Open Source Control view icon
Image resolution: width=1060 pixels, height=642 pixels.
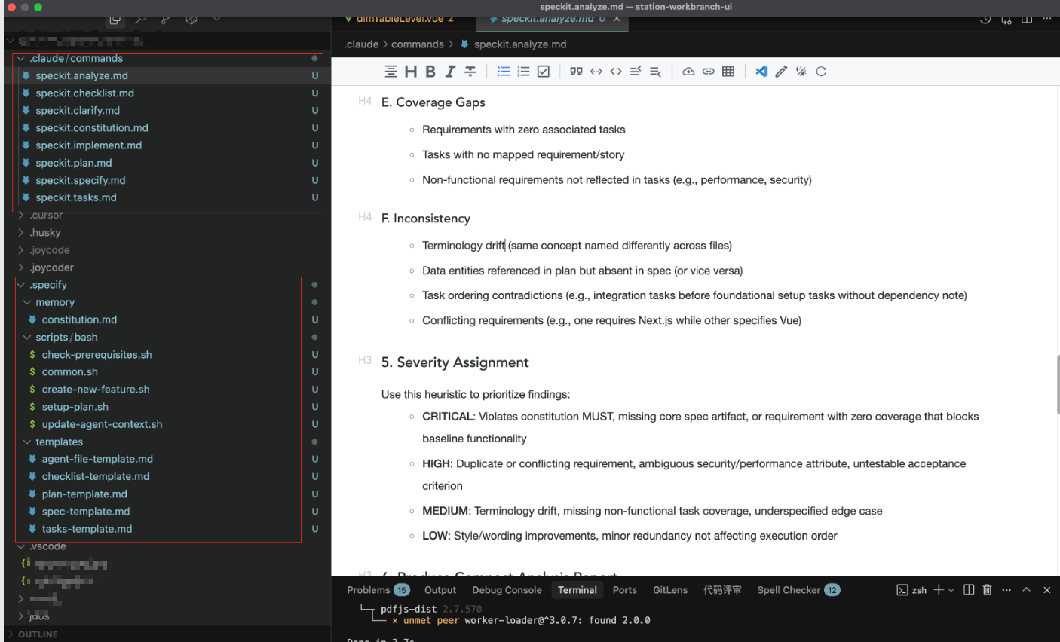[166, 20]
